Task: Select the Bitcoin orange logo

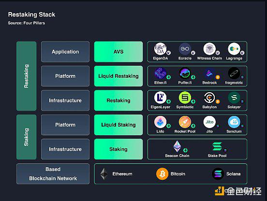Action: click(x=162, y=174)
